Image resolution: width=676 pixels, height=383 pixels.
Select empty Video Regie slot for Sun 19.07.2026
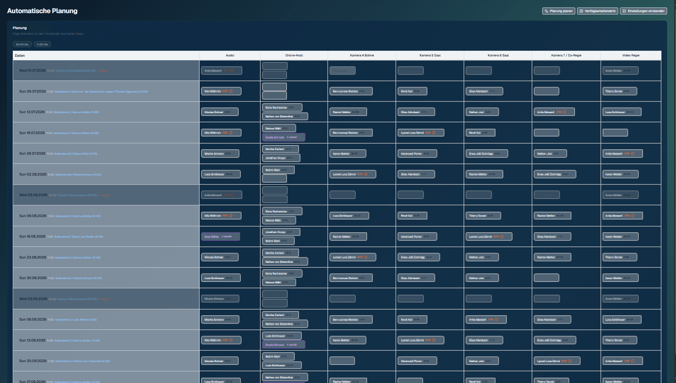click(x=615, y=133)
